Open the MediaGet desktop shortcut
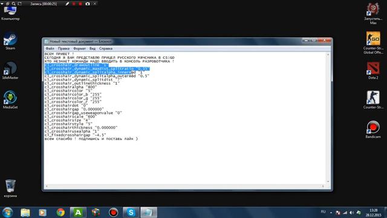The height and width of the screenshot is (218, 387). 10,100
